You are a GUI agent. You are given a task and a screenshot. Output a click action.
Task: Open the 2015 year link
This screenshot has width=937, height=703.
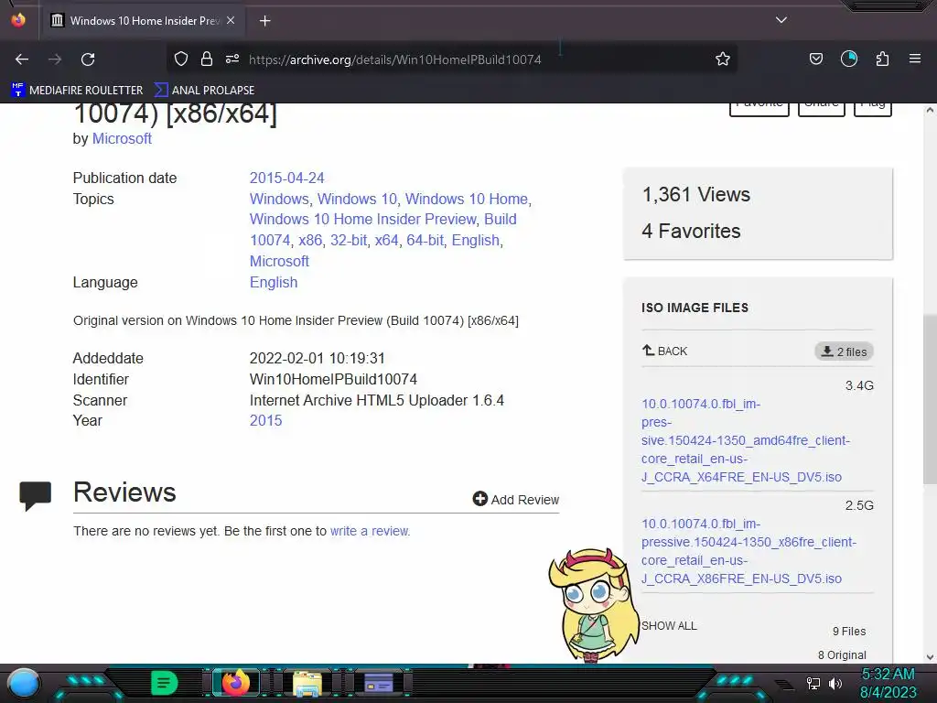pyautogui.click(x=265, y=420)
